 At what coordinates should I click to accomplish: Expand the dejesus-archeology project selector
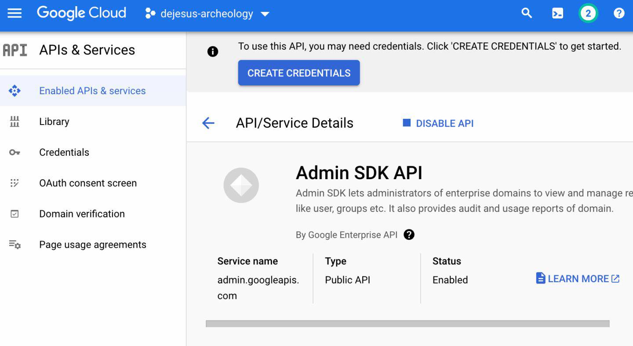tap(207, 14)
